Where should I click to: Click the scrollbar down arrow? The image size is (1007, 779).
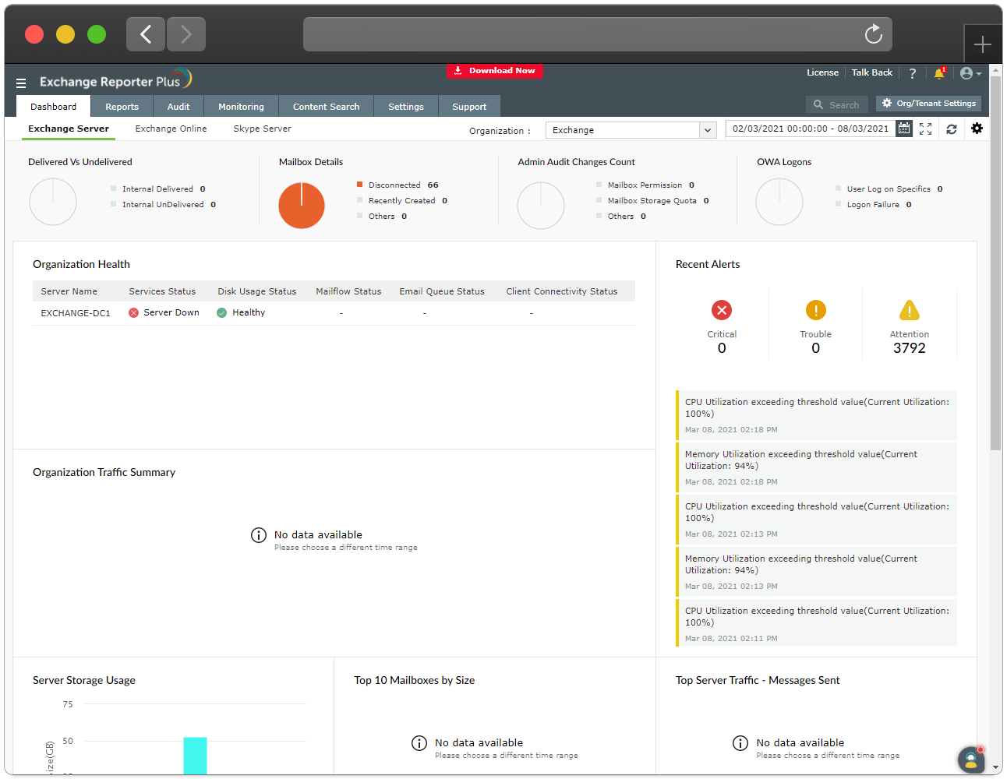tap(995, 767)
